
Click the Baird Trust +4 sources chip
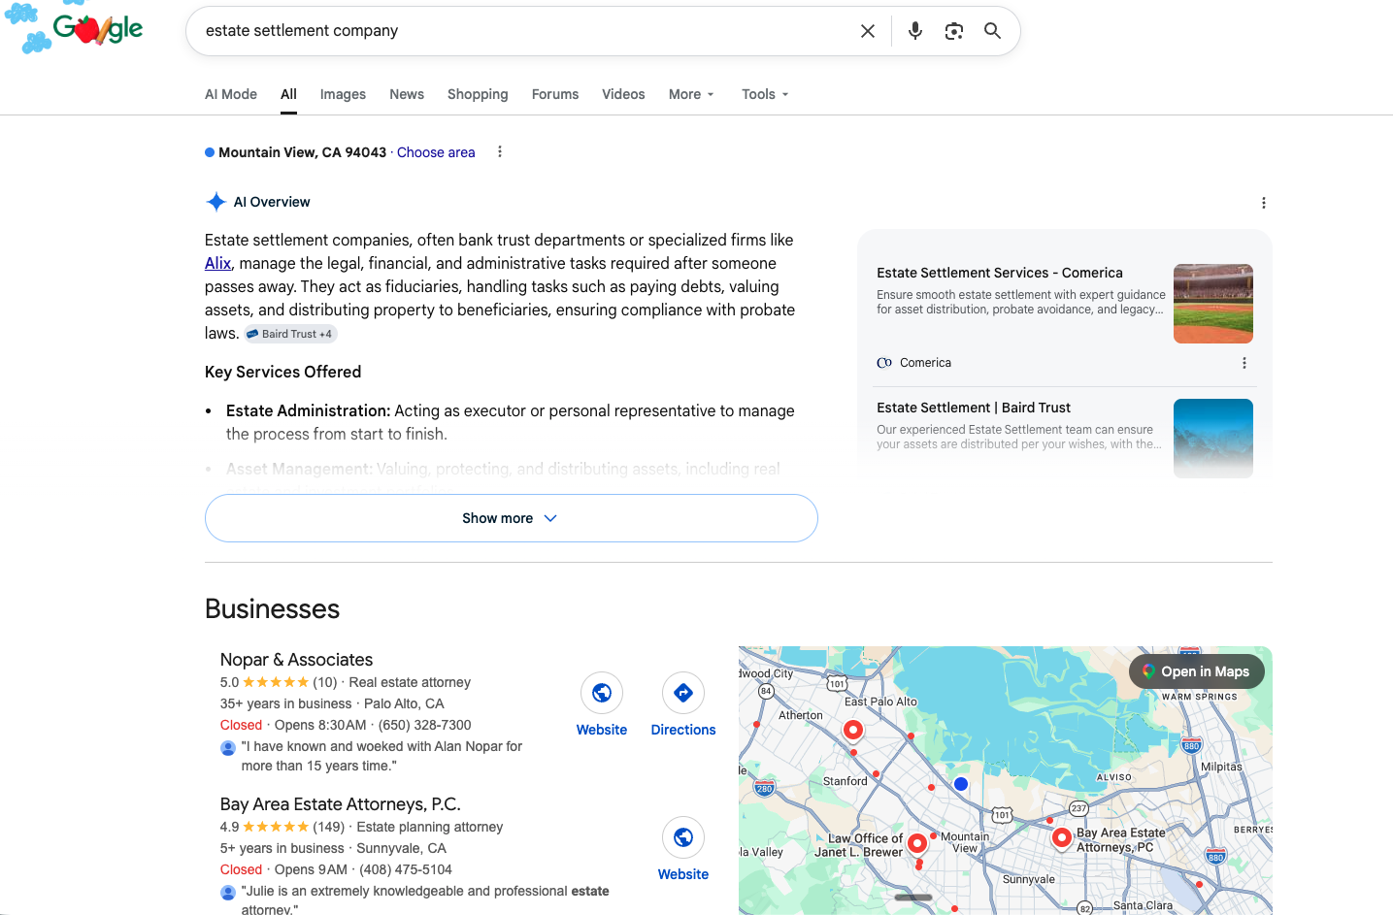coord(290,334)
